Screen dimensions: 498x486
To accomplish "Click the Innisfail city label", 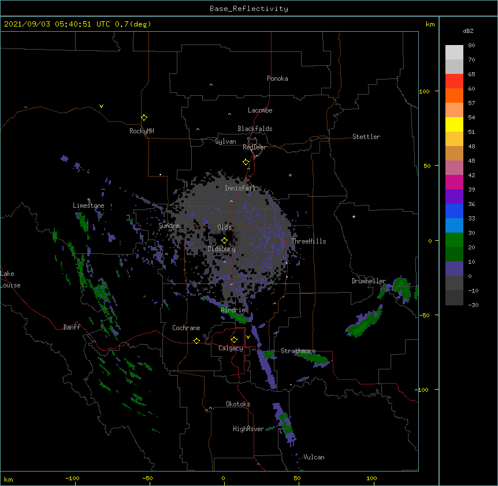I will (x=240, y=188).
